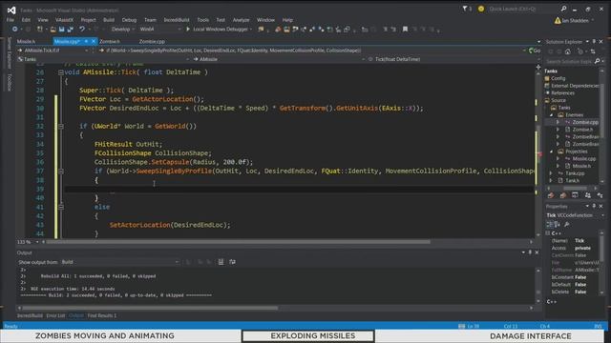611x343 pixels.
Task: Open the Tick VCCodeFunction properties dropdown
Action: [575, 215]
